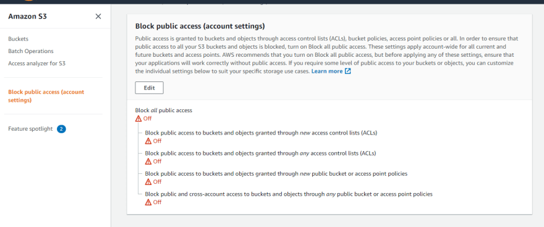Open Access analyzer for S3
The image size is (544, 227).
tap(36, 64)
